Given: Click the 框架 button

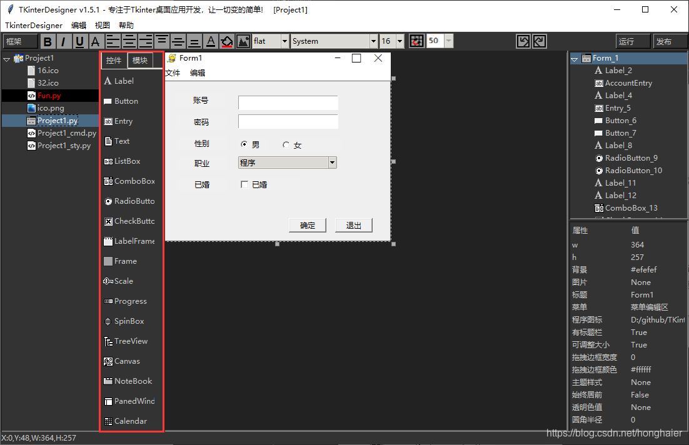Looking at the screenshot, I should tap(20, 41).
